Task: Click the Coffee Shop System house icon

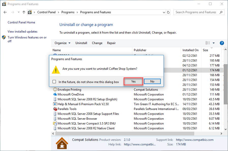Action: click(x=62, y=143)
